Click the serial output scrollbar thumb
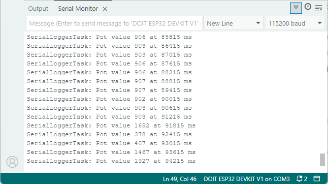The width and height of the screenshot is (328, 184). (323, 160)
